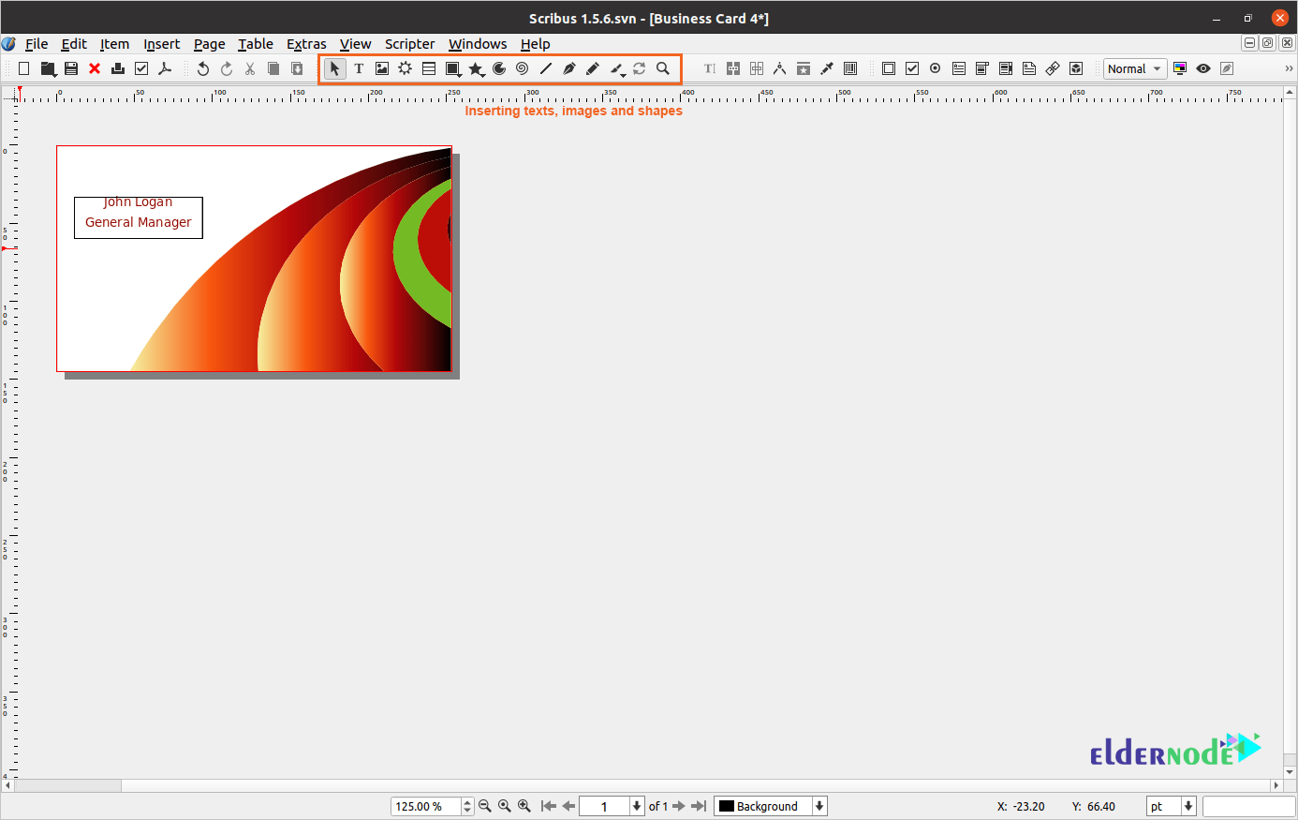
Task: Expand hidden toolbar items with double chevron
Action: 1289,68
